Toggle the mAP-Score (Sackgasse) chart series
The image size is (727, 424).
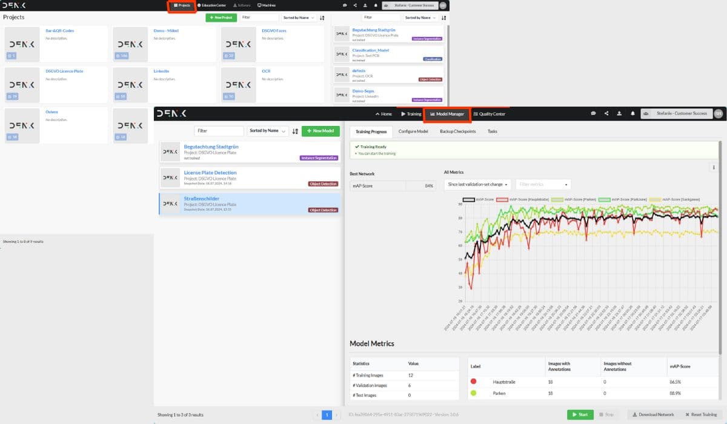click(x=671, y=199)
